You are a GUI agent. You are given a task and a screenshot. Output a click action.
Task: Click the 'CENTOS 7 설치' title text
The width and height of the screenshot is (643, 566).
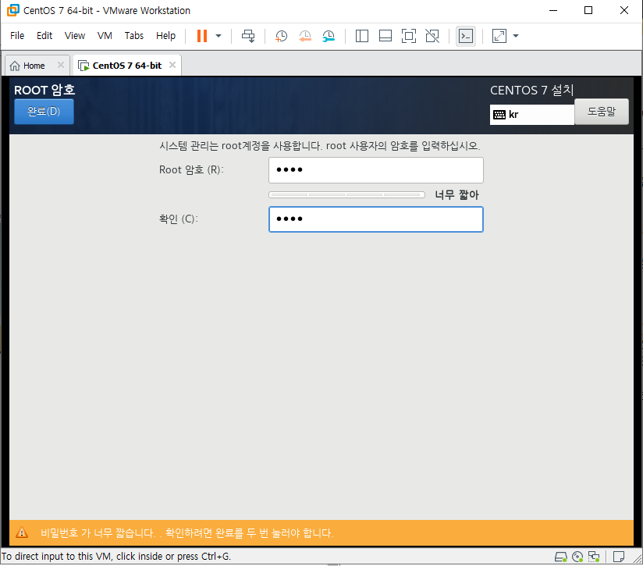pyautogui.click(x=532, y=91)
